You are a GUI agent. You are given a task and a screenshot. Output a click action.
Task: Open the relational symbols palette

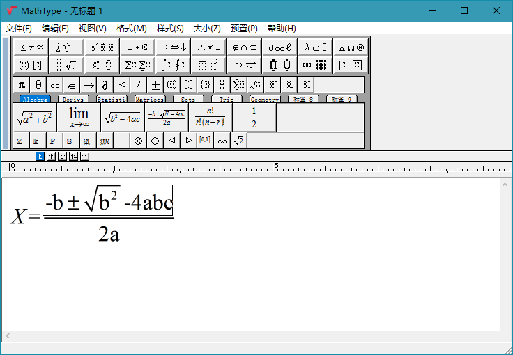click(31, 47)
